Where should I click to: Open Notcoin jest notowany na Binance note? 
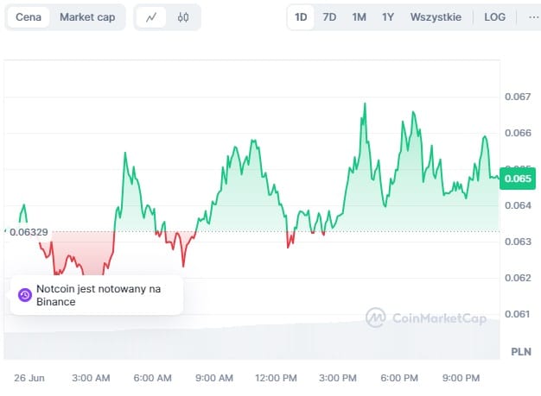coord(98,295)
